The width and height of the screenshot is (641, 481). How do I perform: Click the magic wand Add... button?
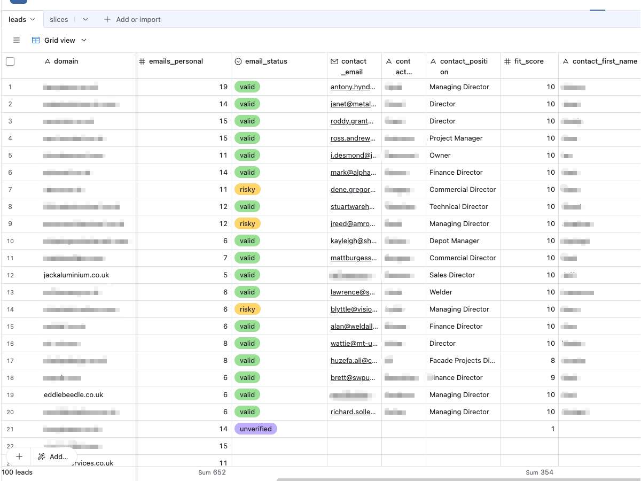[53, 456]
